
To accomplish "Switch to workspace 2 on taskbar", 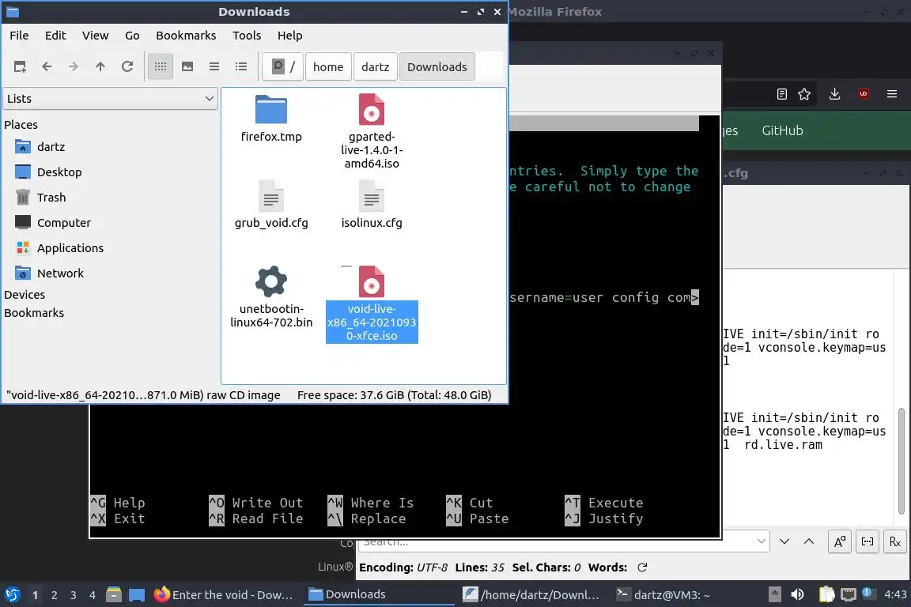I will (54, 595).
